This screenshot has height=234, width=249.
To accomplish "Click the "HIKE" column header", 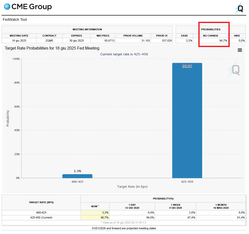I will [x=237, y=36].
